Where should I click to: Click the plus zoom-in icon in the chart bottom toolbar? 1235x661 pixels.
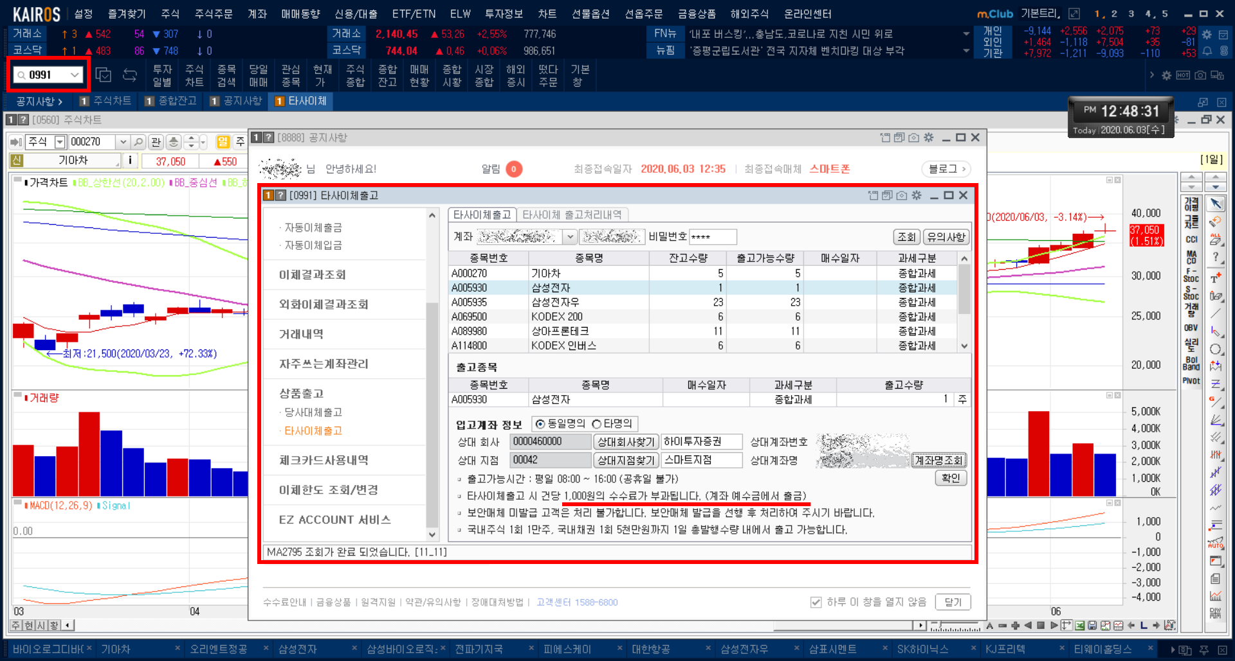tap(1015, 626)
